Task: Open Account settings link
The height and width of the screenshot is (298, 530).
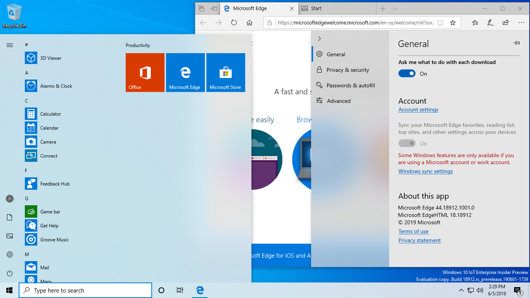Action: point(418,110)
